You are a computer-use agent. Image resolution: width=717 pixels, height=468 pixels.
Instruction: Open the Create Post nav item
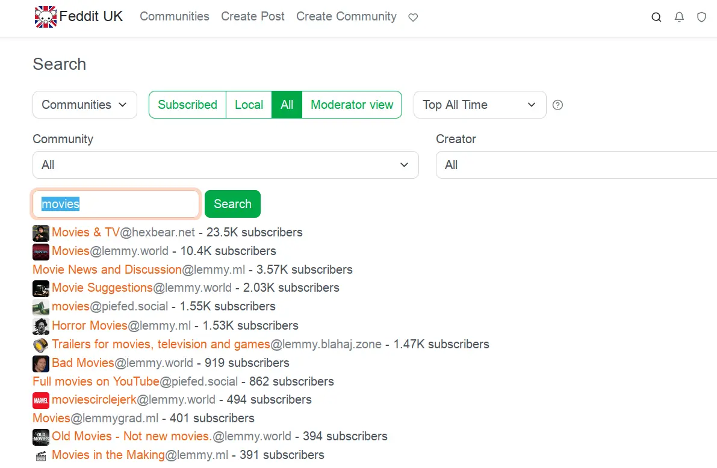[x=253, y=17]
